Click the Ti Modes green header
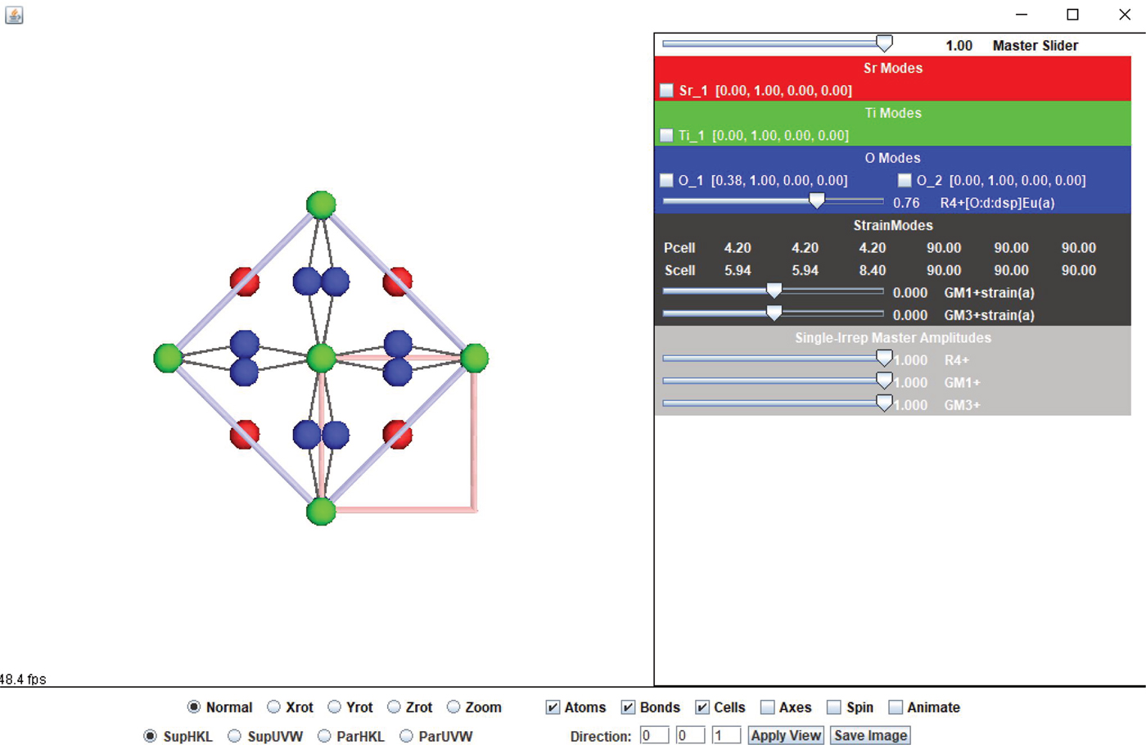 [x=893, y=113]
